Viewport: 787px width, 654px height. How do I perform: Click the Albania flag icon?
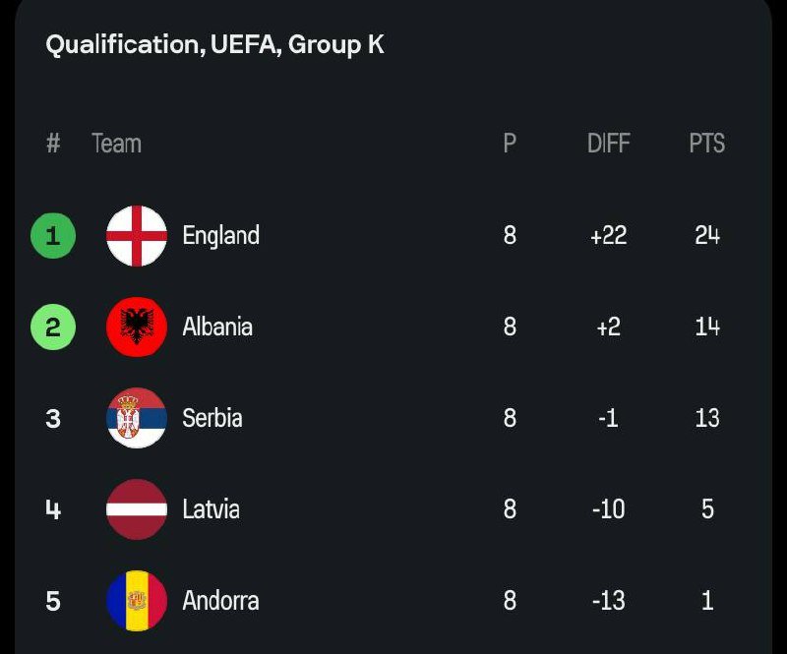coord(137,327)
